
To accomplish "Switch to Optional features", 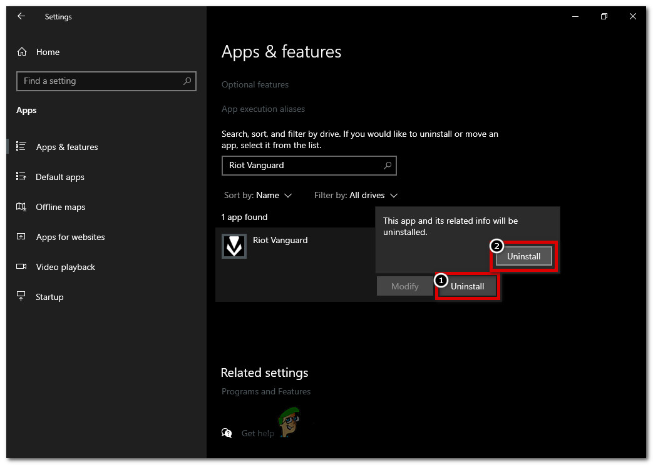I will point(255,84).
